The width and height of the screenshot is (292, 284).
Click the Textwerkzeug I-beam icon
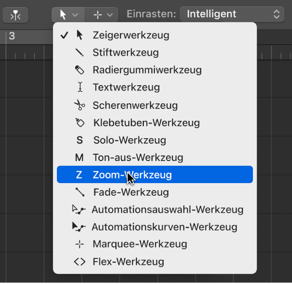(x=80, y=87)
